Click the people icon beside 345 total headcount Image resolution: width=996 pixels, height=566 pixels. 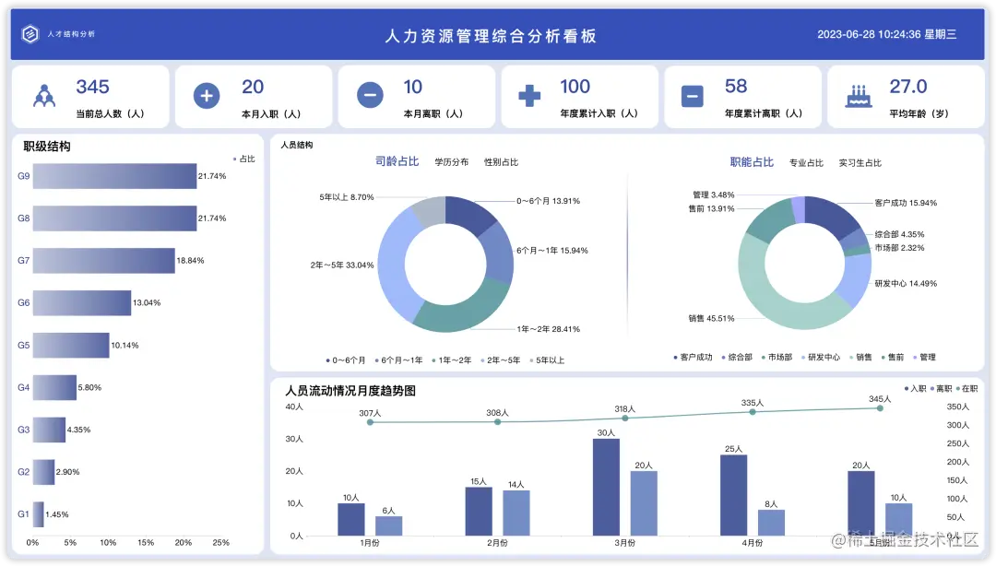(44, 96)
